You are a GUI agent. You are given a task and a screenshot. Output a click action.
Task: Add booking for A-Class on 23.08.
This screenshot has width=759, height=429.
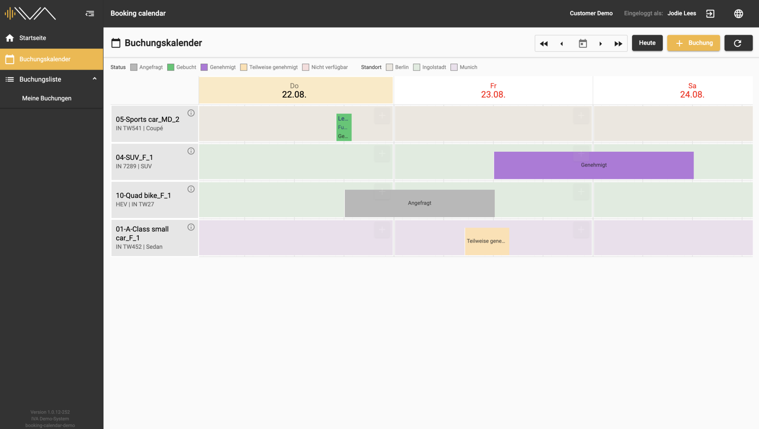coord(581,230)
